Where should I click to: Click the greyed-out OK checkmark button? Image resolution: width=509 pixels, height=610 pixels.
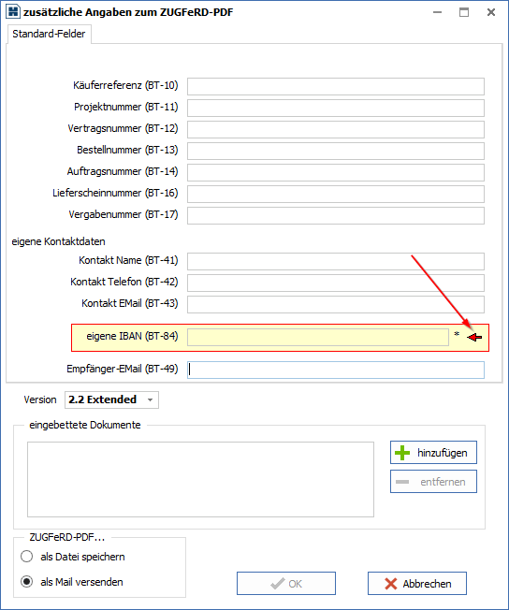pyautogui.click(x=286, y=583)
